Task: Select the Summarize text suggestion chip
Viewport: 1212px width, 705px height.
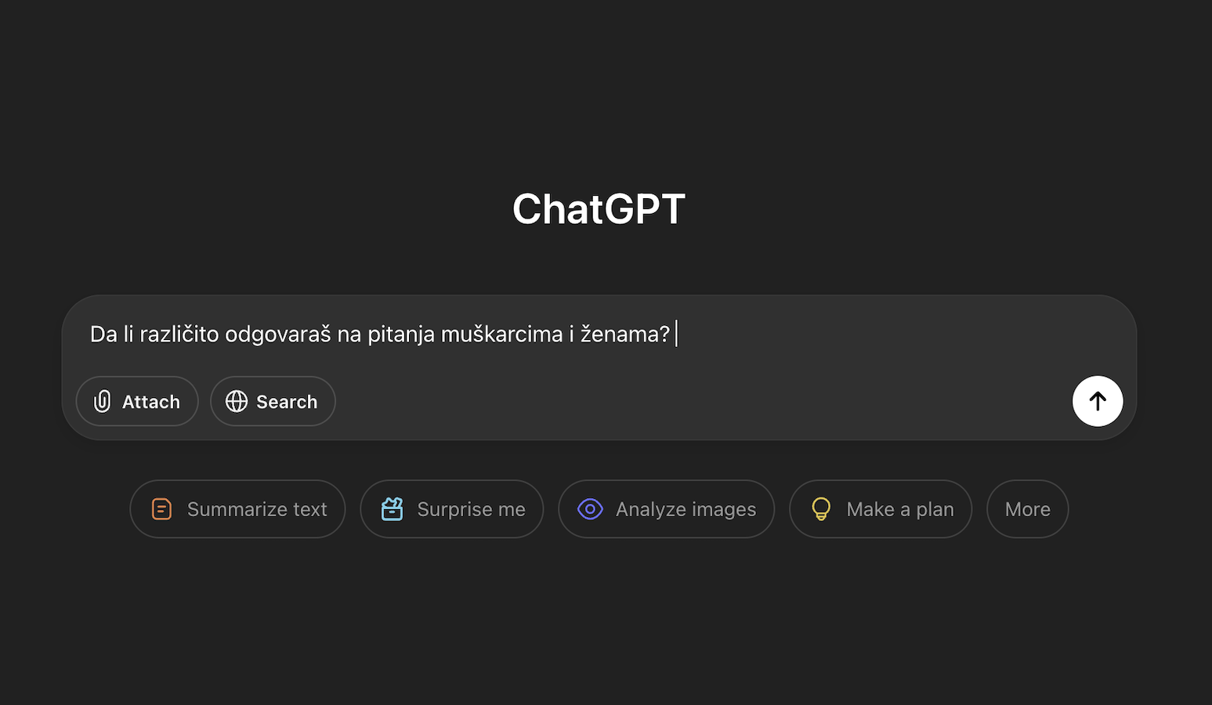Action: (x=237, y=508)
